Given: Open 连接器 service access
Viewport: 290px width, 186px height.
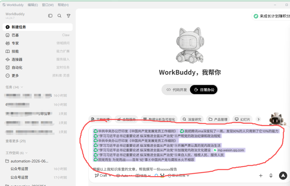Looking at the screenshot, I should [x=38, y=59].
